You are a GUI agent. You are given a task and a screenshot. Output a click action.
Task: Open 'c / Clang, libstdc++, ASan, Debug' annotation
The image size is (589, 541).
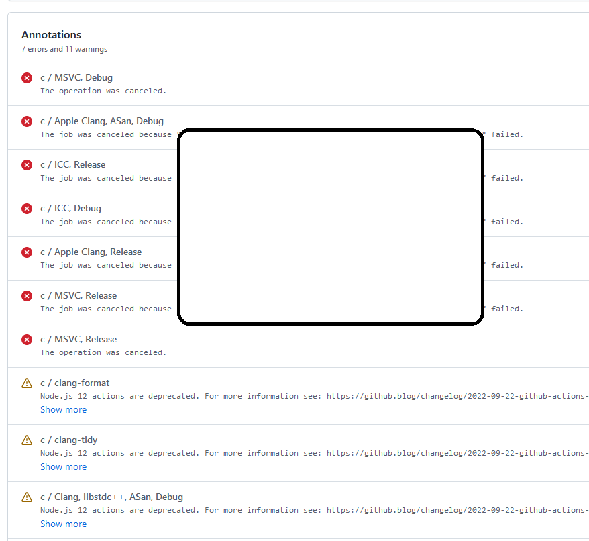coord(111,497)
